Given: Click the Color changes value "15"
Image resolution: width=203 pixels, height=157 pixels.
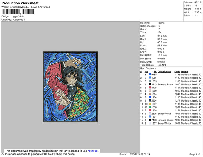Looking at the screenshot, I should click(x=159, y=26).
